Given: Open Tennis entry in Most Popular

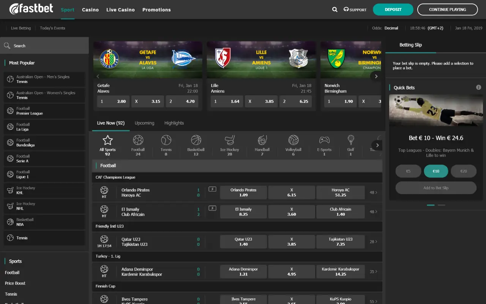Looking at the screenshot, I should (44, 238).
